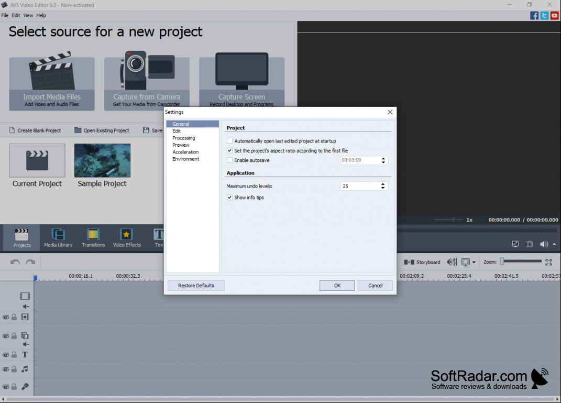Image resolution: width=561 pixels, height=403 pixels.
Task: Click Open Existing Project
Action: pyautogui.click(x=102, y=130)
